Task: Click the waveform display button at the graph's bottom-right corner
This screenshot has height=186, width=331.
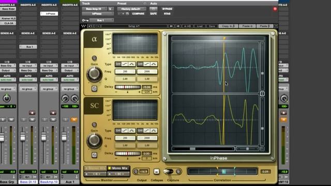Action: [x=262, y=149]
